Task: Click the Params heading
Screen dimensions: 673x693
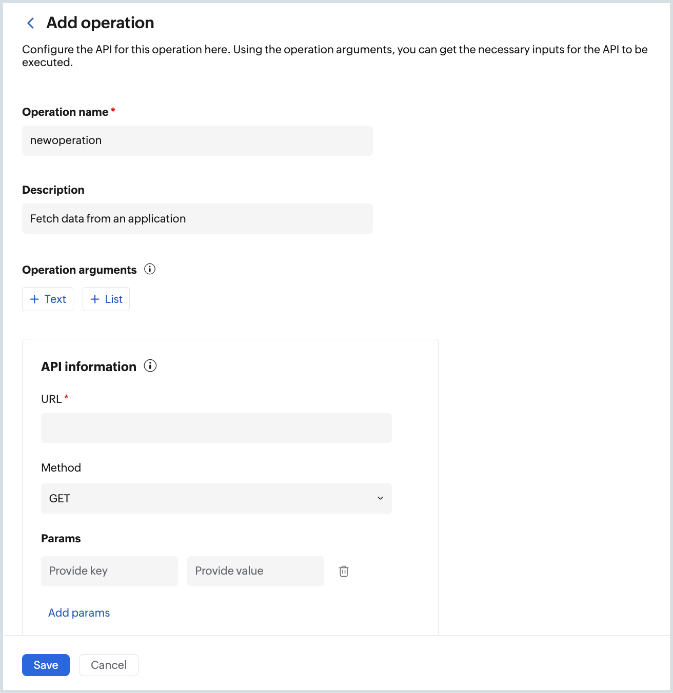Action: pos(61,539)
